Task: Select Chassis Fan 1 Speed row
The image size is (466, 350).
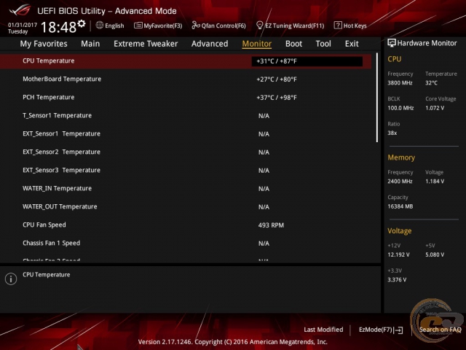Action: [186, 243]
